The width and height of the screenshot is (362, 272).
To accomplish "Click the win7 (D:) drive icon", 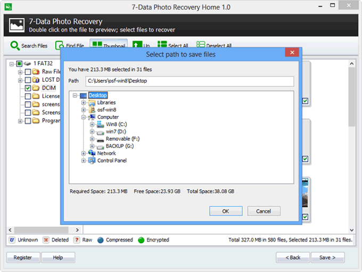I will coord(101,132).
